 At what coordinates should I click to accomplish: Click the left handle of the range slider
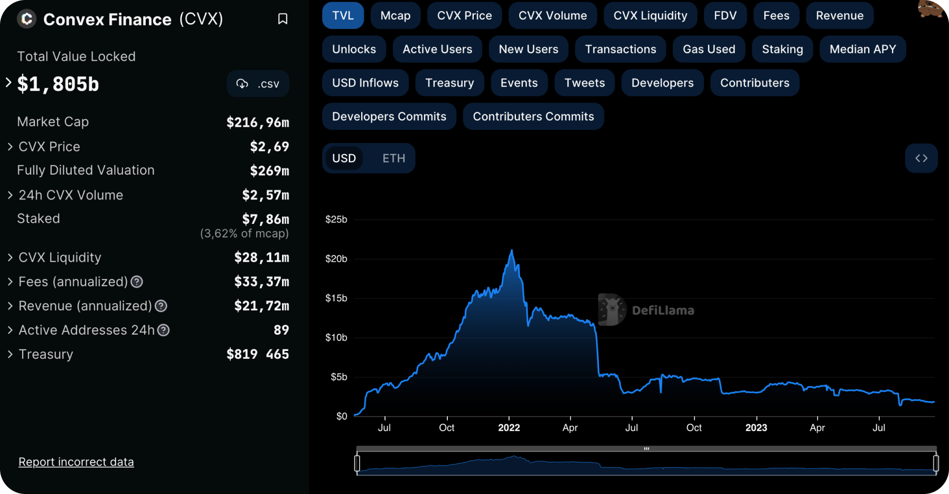(357, 463)
